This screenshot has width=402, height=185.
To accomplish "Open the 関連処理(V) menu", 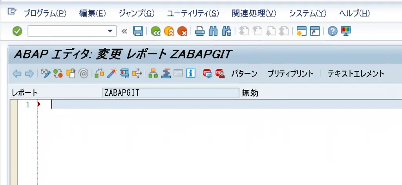I will click(254, 14).
